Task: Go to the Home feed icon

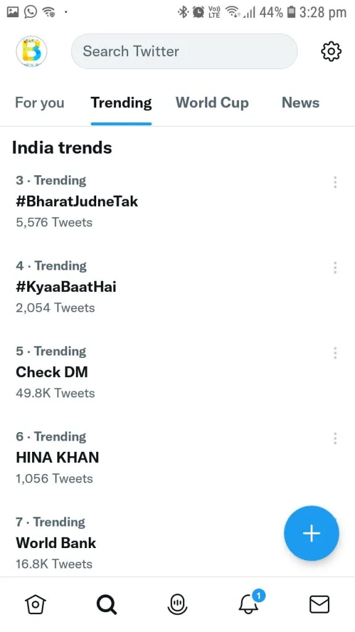Action: (35, 604)
